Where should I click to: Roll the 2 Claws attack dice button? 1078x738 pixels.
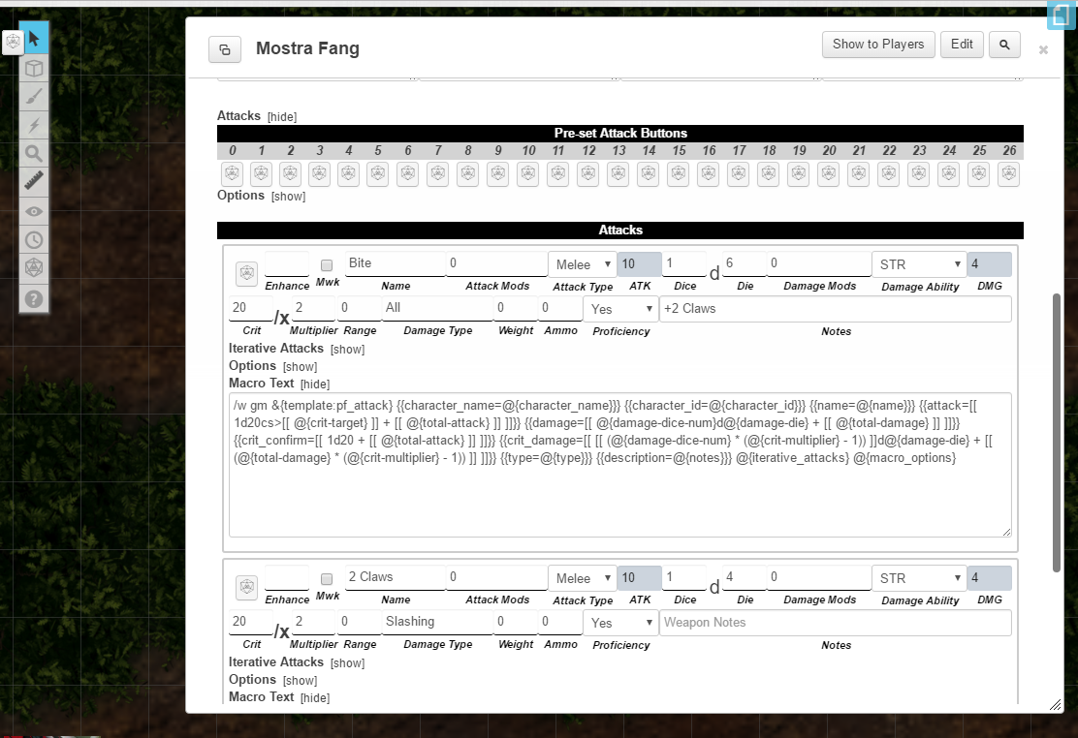(247, 587)
